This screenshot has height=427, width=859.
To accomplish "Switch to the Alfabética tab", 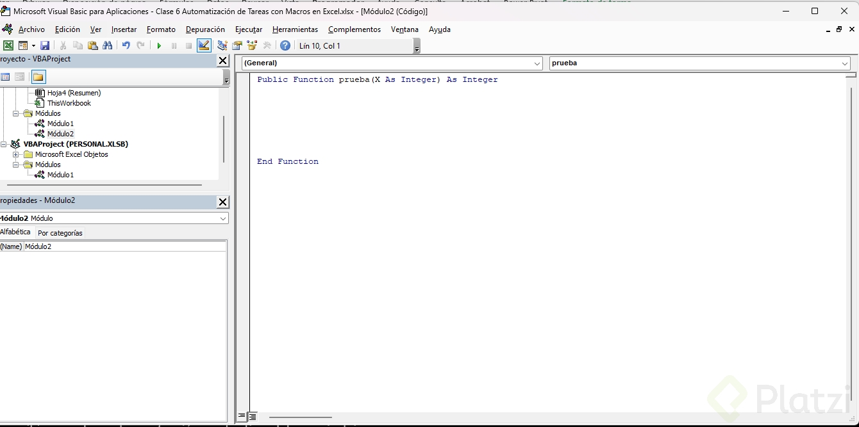I will [x=15, y=232].
